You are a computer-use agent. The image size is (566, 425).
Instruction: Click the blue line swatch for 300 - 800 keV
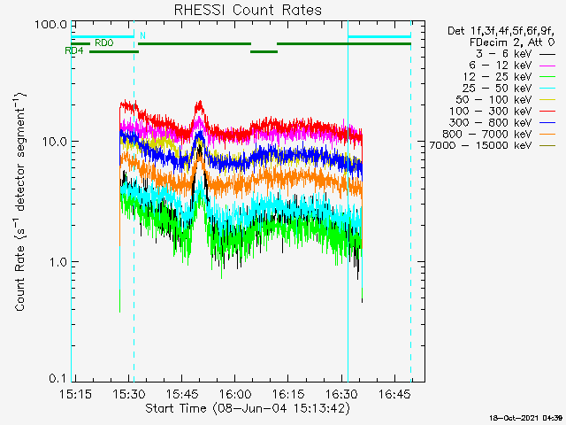coord(547,123)
